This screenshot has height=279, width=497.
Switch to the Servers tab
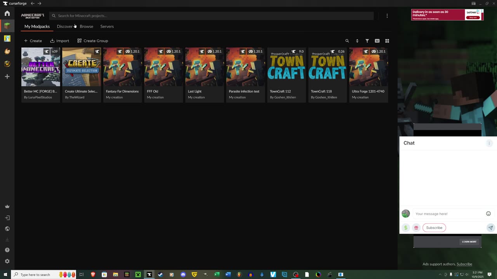(x=107, y=26)
